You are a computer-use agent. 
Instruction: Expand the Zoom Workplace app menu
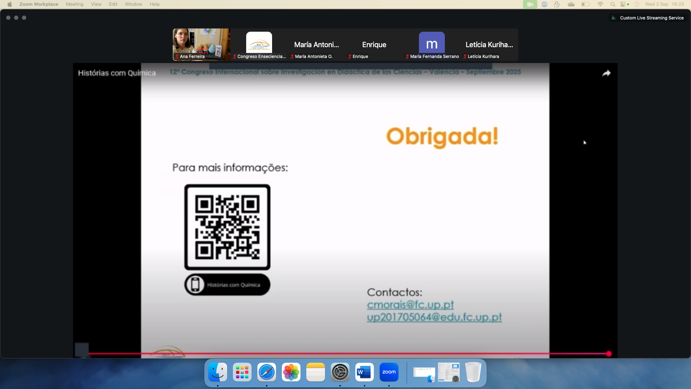[39, 4]
